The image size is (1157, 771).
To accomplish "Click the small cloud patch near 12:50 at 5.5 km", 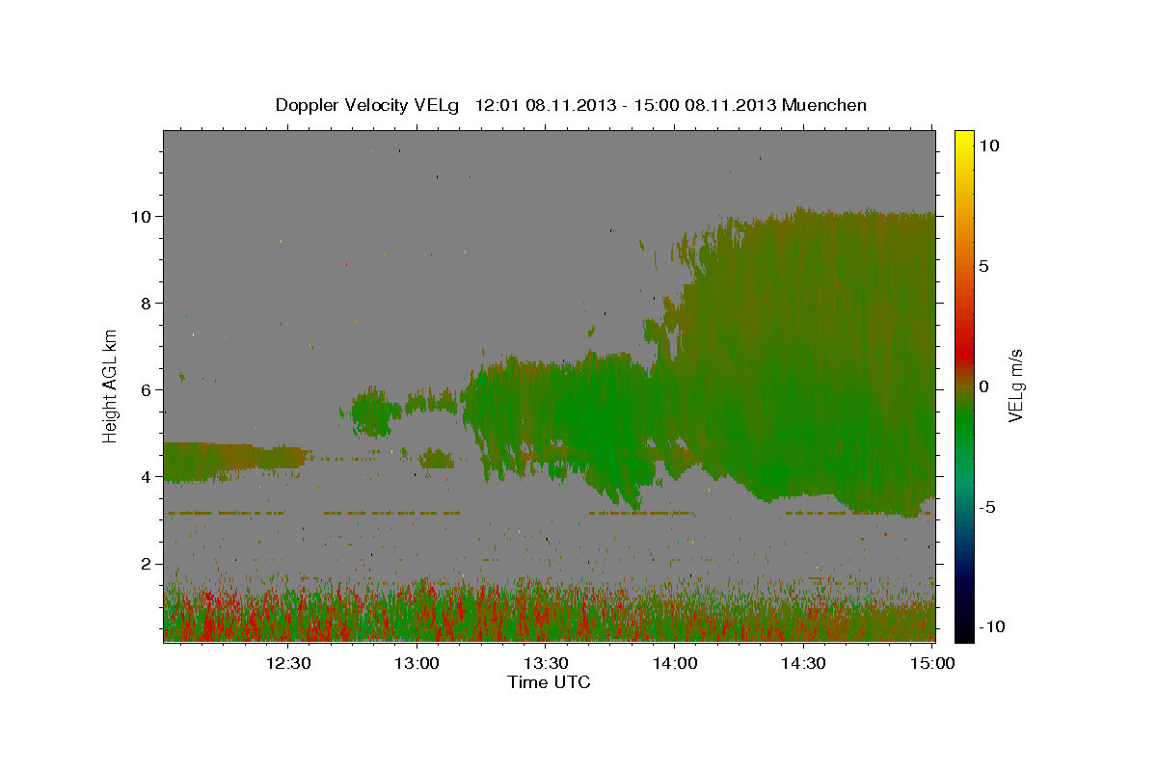I will pos(374,412).
